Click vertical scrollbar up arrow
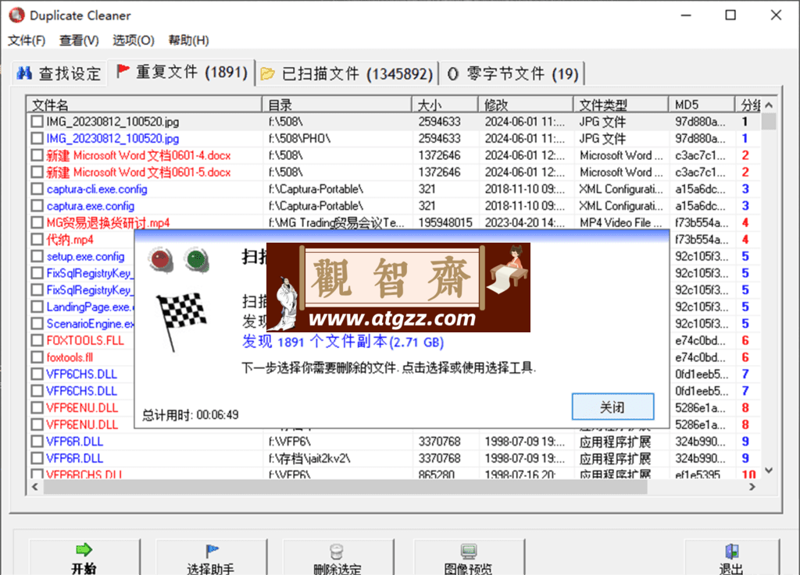Viewport: 800px width, 575px height. pos(769,105)
